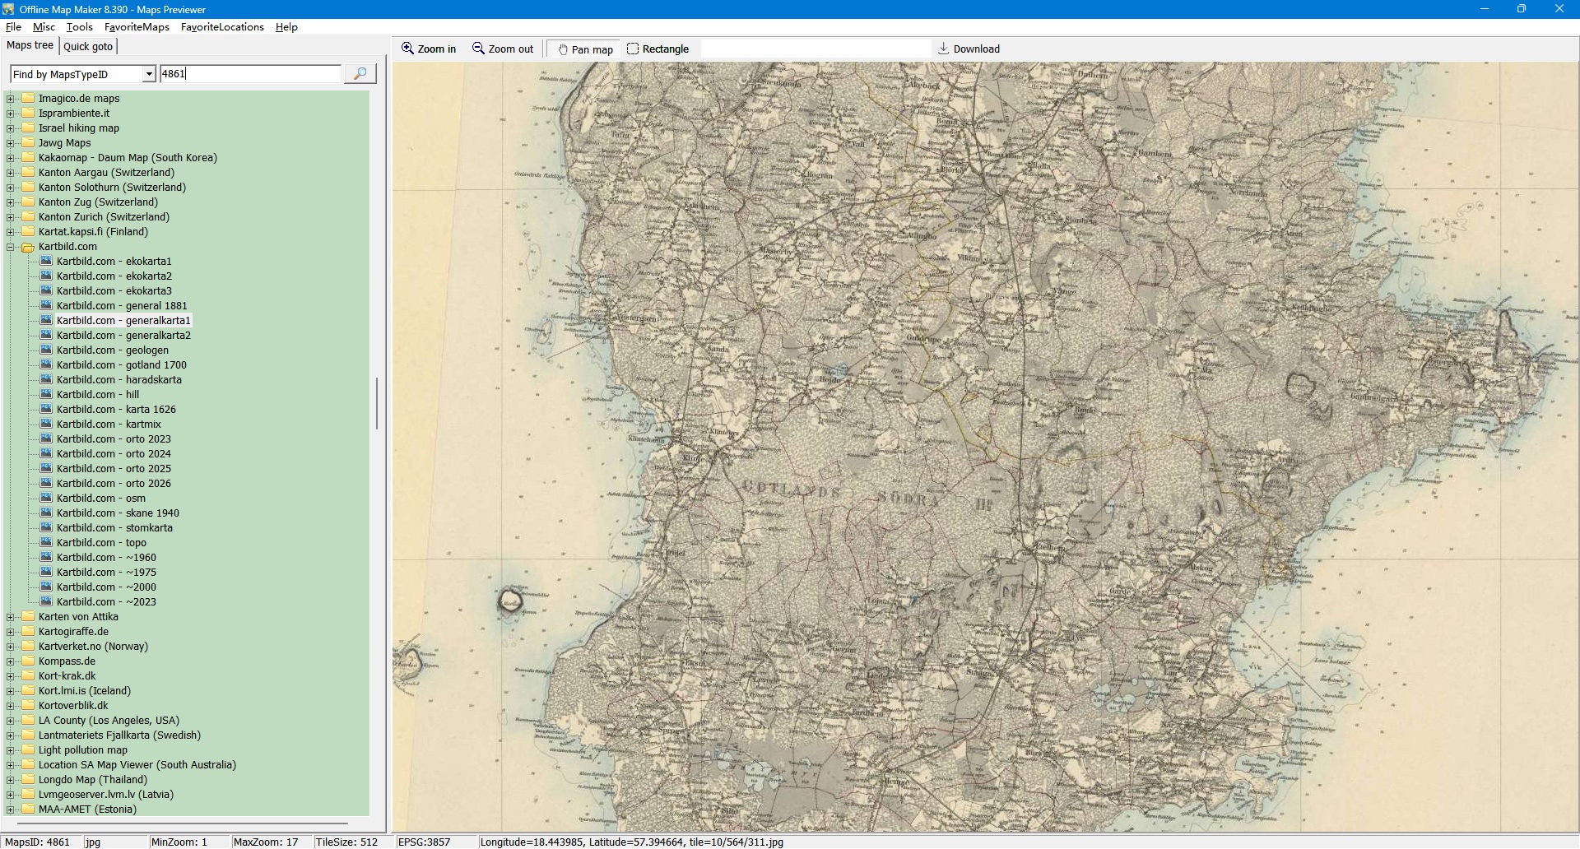
Task: Open the Find by MapsTypeID dropdown
Action: click(149, 74)
